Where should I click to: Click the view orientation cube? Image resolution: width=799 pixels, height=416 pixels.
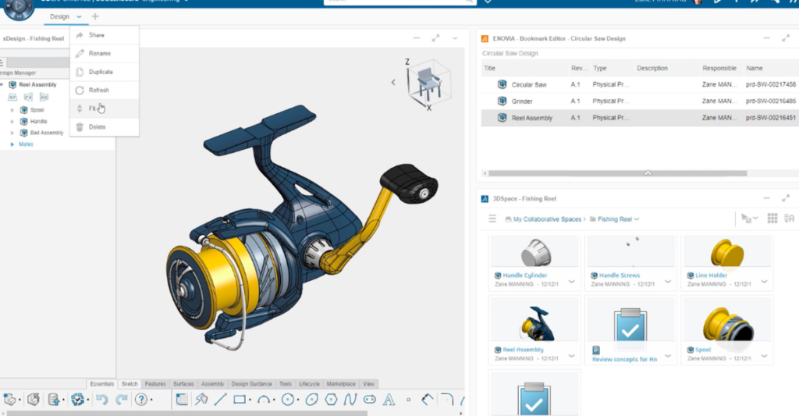click(x=429, y=82)
